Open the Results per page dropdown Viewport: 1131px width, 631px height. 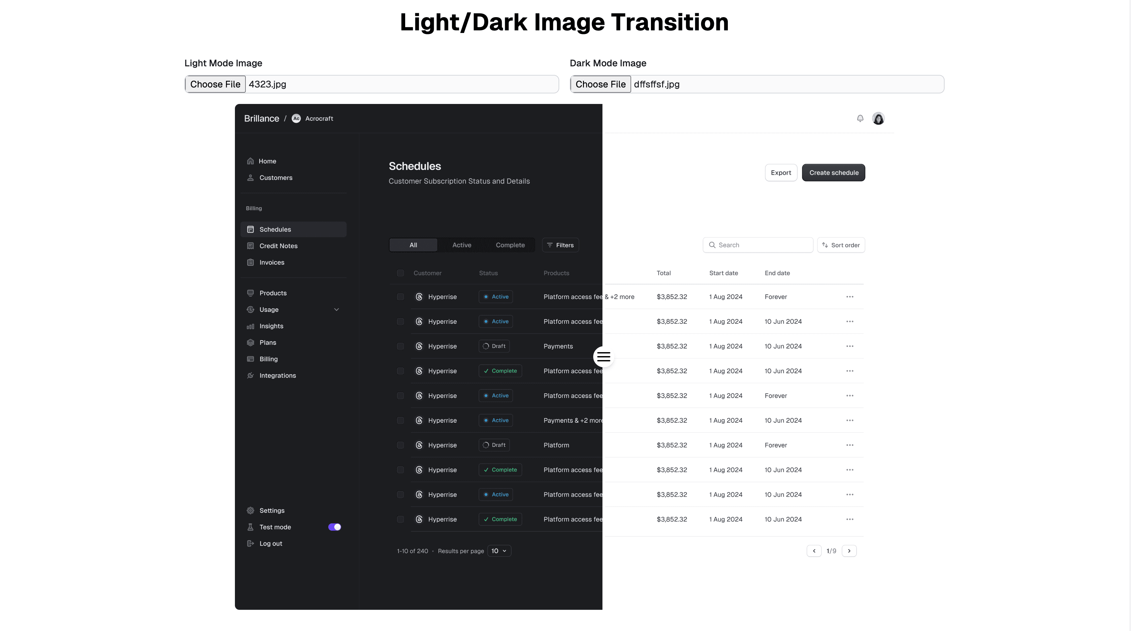click(499, 551)
